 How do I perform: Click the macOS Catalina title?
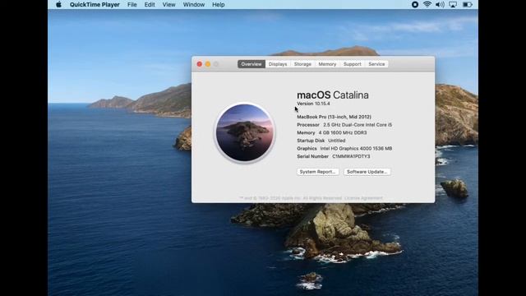click(x=332, y=95)
